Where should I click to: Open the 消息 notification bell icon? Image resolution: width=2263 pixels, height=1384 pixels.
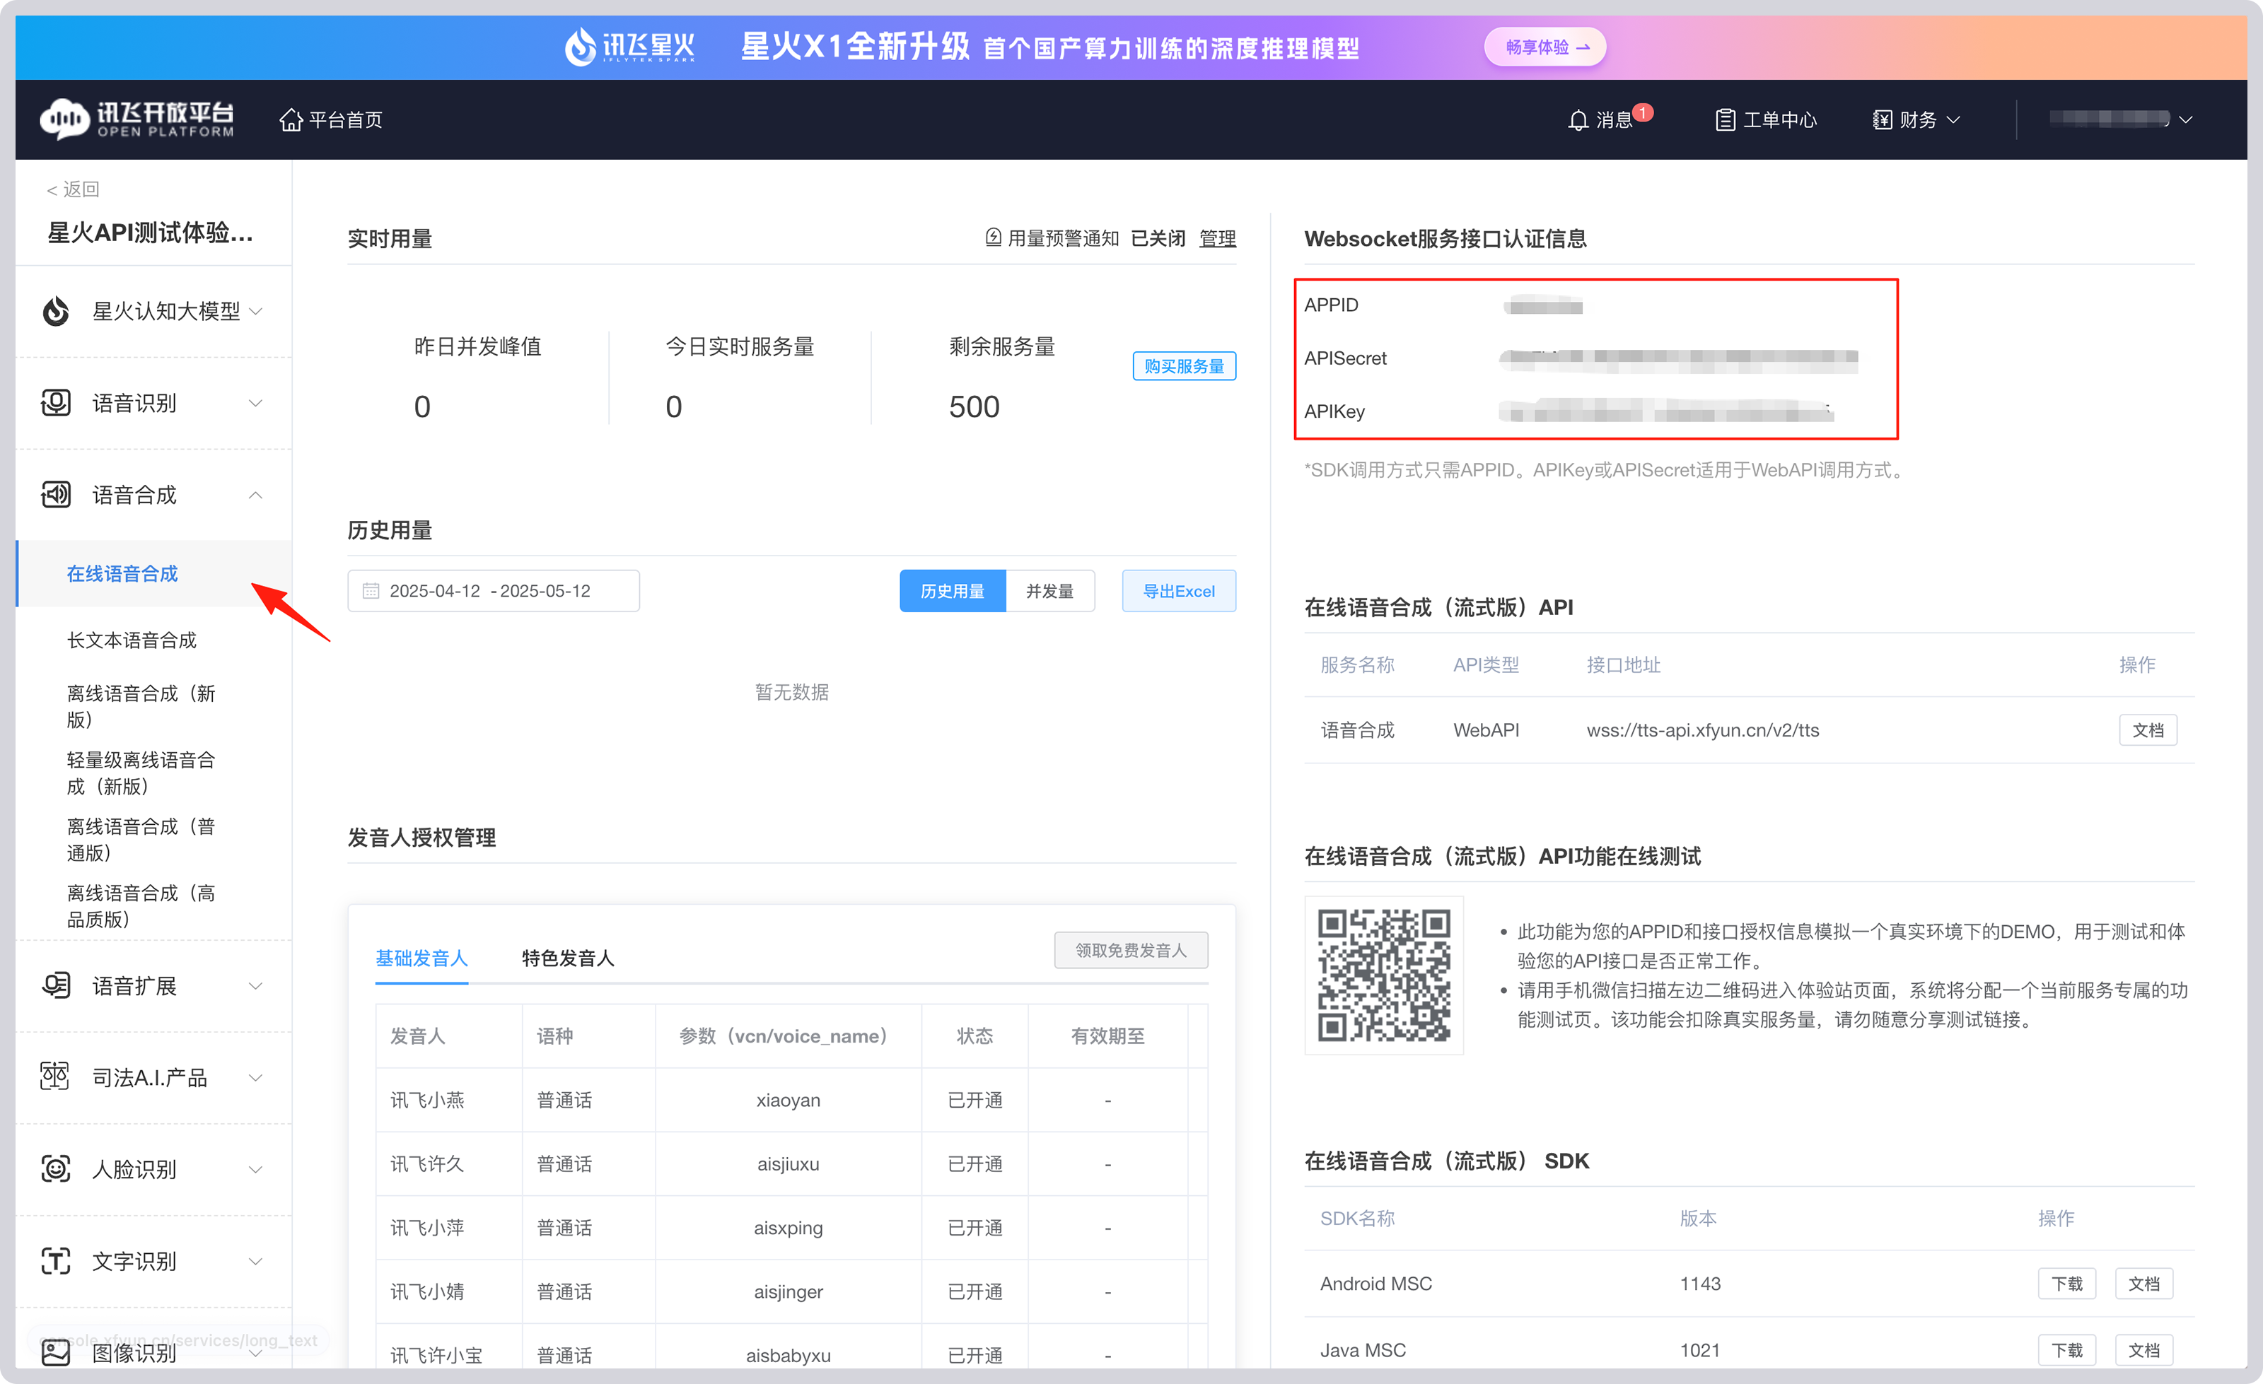click(x=1578, y=119)
